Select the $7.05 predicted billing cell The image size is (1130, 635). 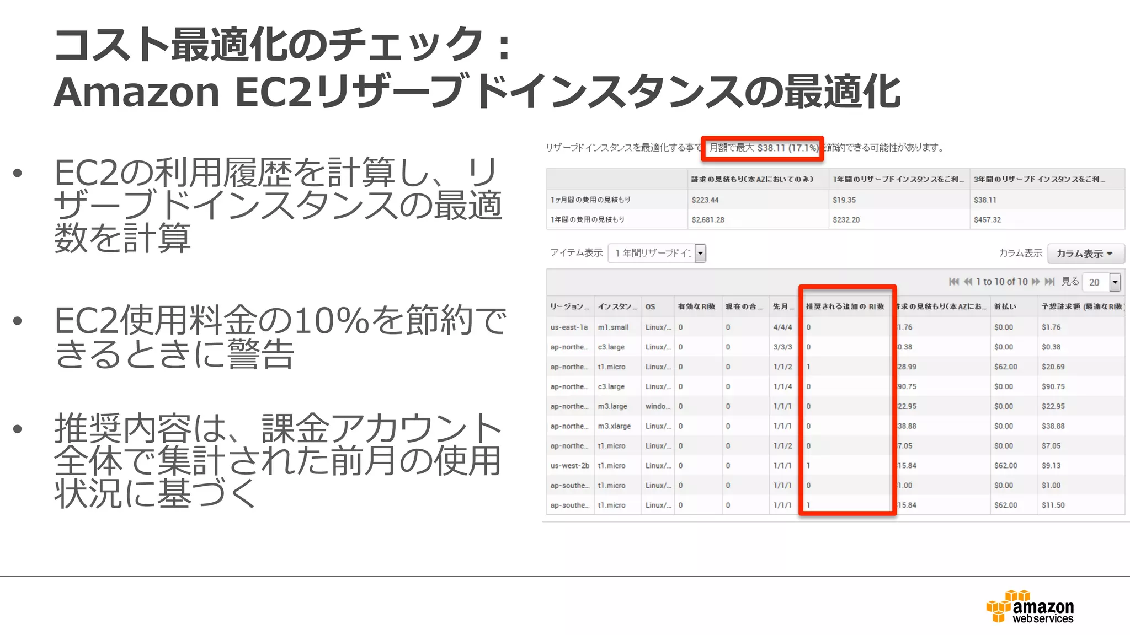1081,446
